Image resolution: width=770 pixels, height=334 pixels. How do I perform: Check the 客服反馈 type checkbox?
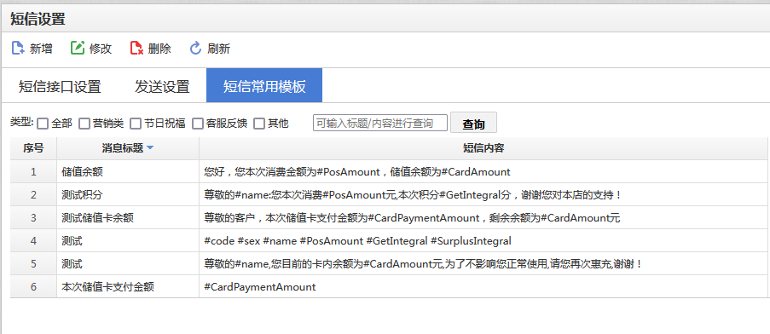[198, 124]
